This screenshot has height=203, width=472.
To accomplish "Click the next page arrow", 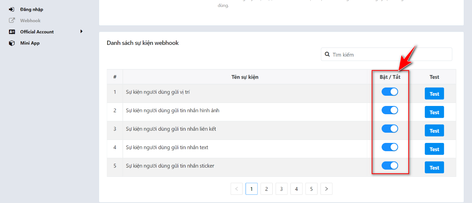I will point(326,188).
